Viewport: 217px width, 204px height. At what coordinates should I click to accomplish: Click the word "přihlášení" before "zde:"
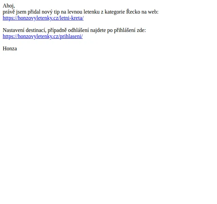point(125,30)
